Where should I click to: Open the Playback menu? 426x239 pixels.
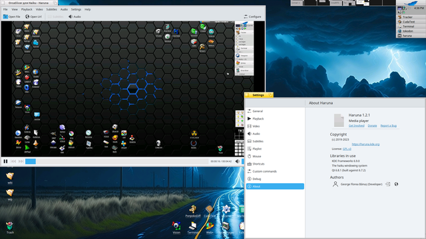tap(27, 9)
